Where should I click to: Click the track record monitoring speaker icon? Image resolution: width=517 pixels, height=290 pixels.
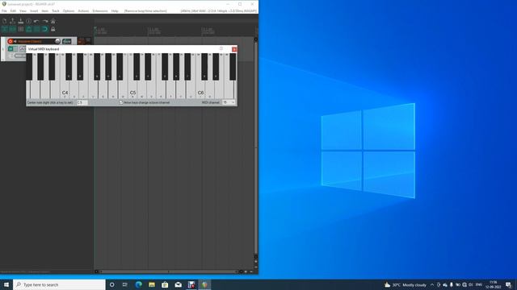point(15,41)
